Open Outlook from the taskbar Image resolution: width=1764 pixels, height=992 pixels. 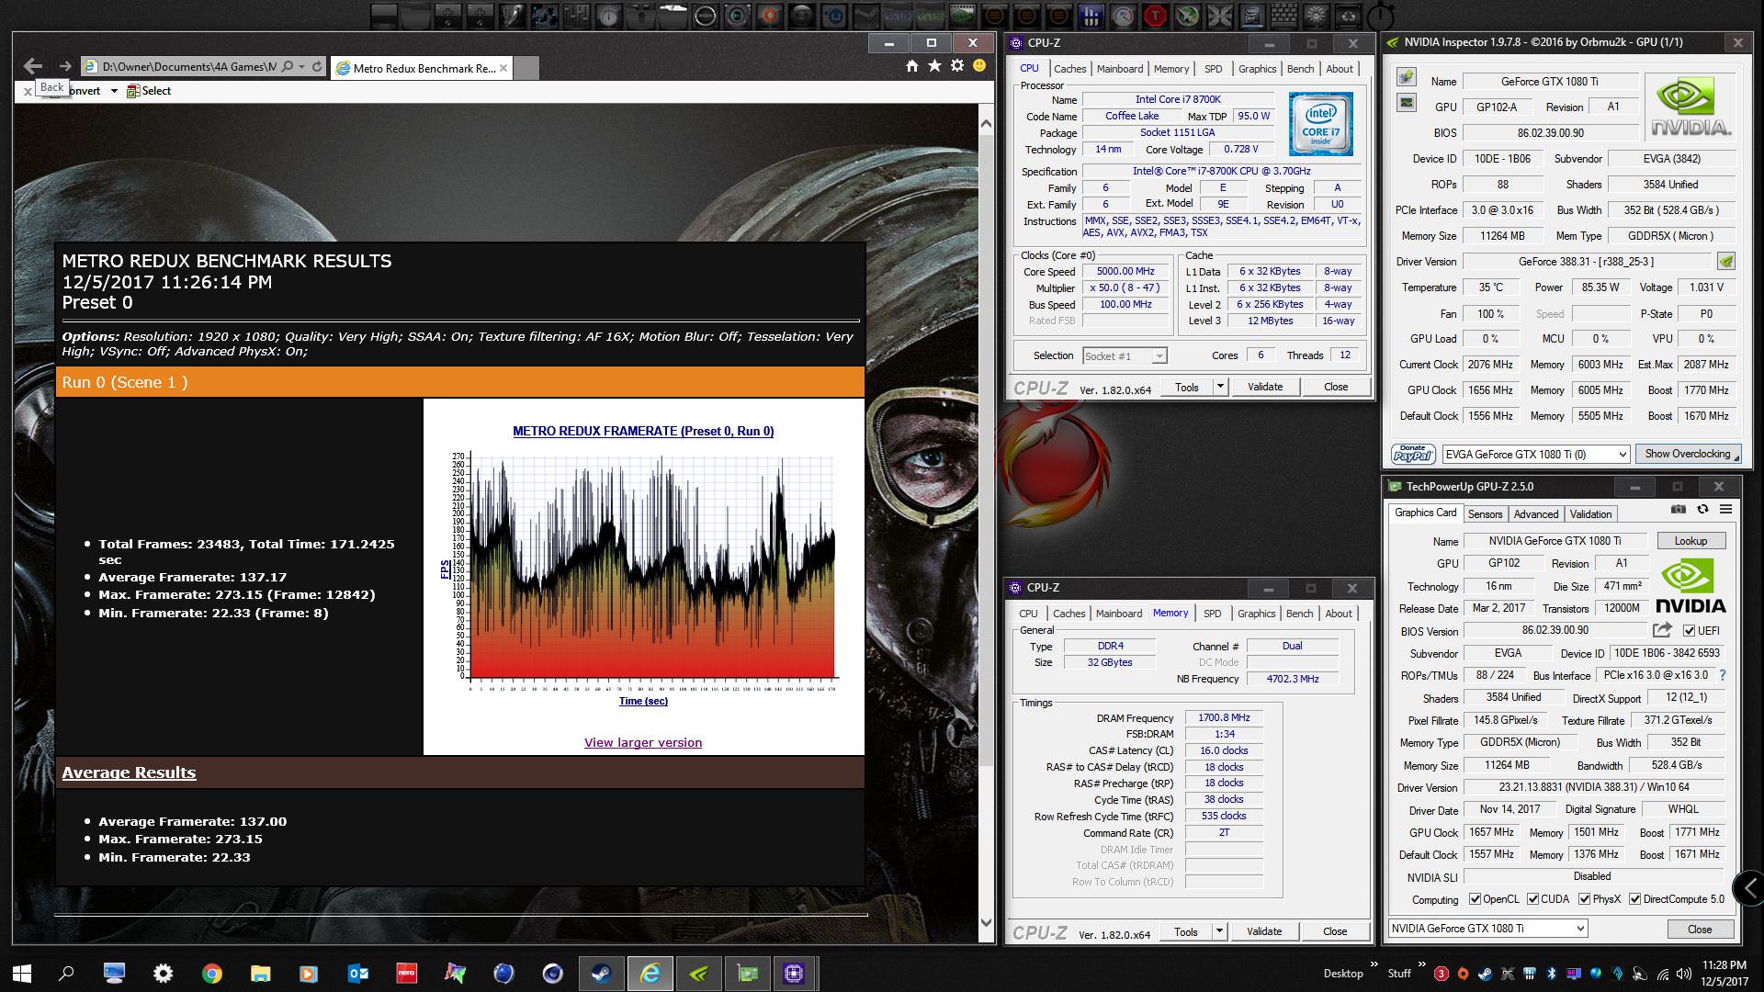[x=357, y=974]
